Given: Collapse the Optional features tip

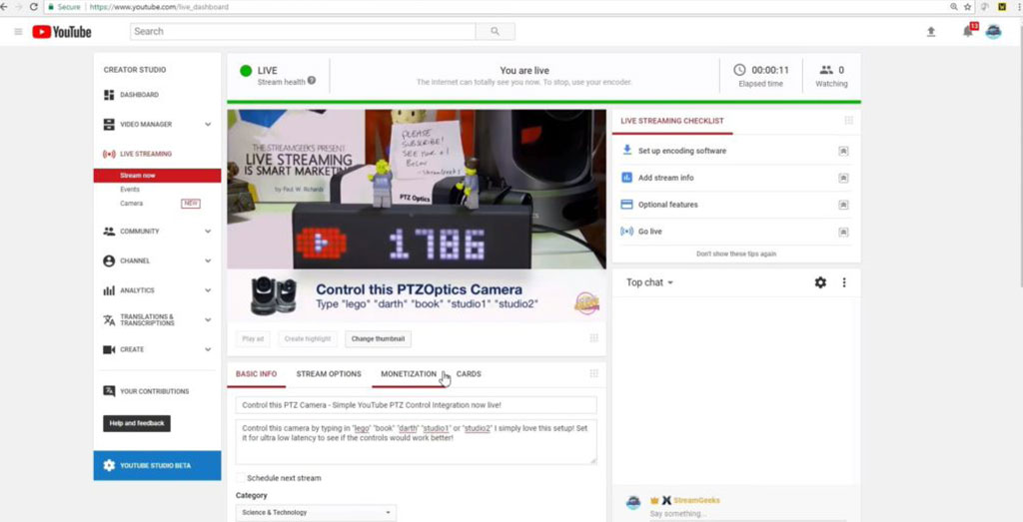Looking at the screenshot, I should pyautogui.click(x=843, y=205).
